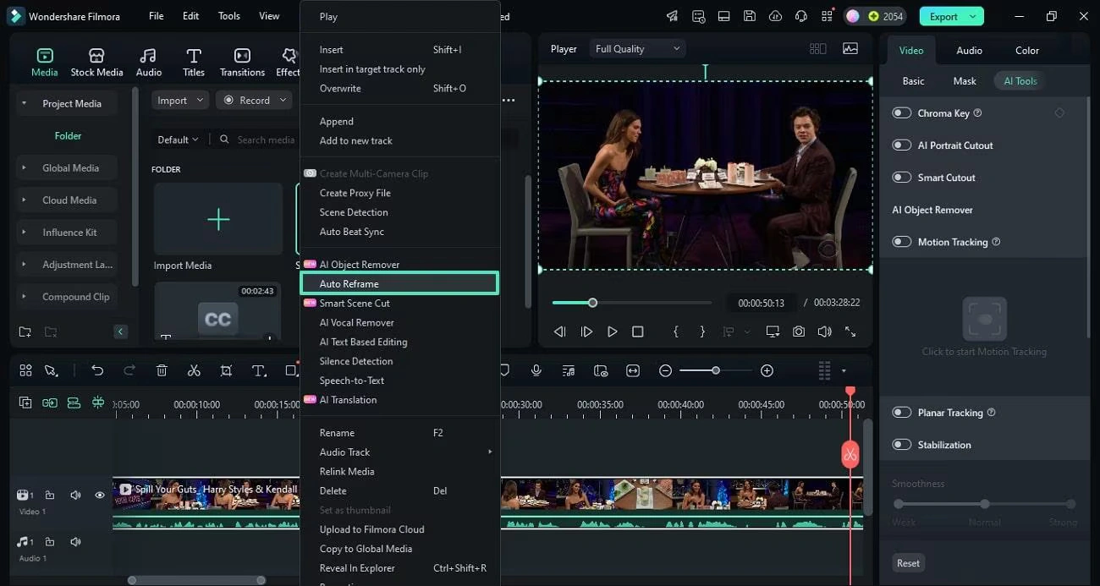Image resolution: width=1100 pixels, height=586 pixels.
Task: Switch to the Mask tab
Action: [x=965, y=81]
